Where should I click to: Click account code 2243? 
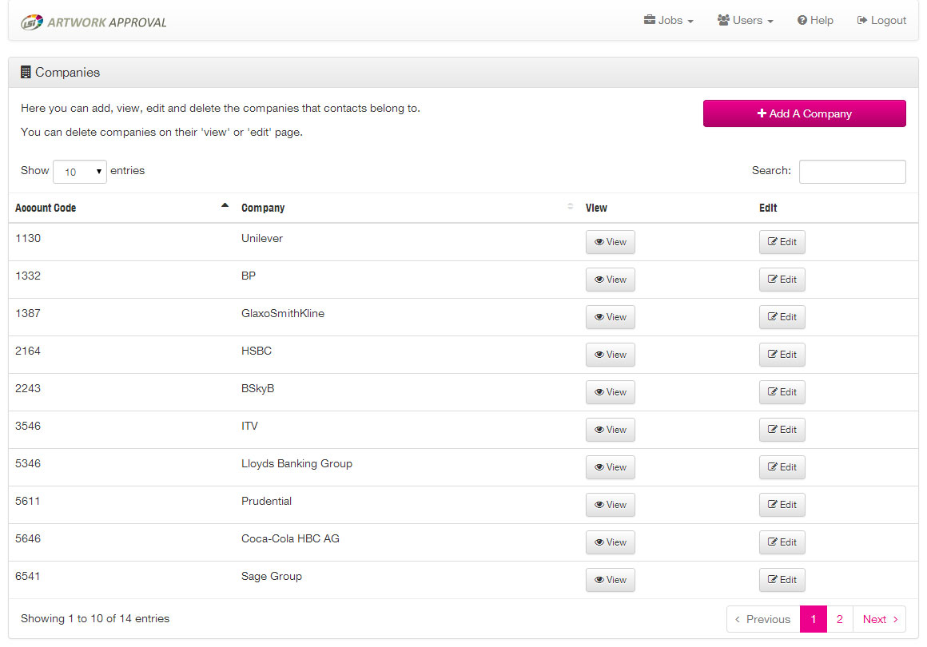coord(28,389)
